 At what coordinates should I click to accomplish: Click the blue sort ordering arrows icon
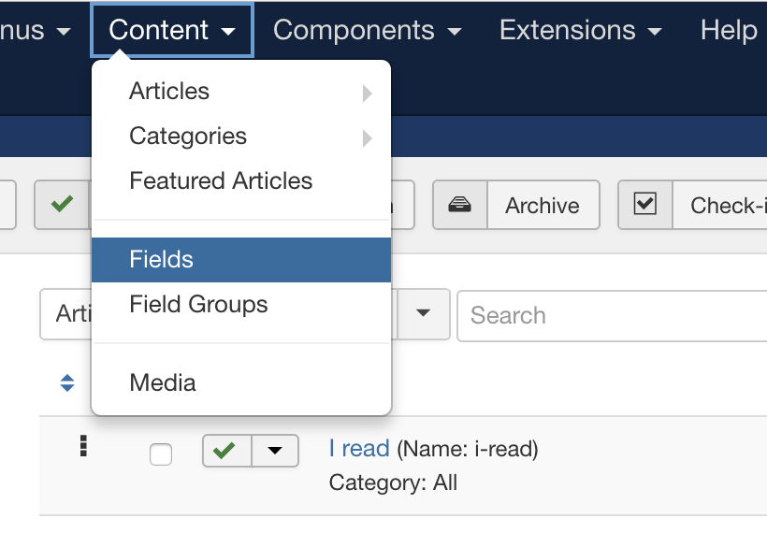click(x=67, y=382)
